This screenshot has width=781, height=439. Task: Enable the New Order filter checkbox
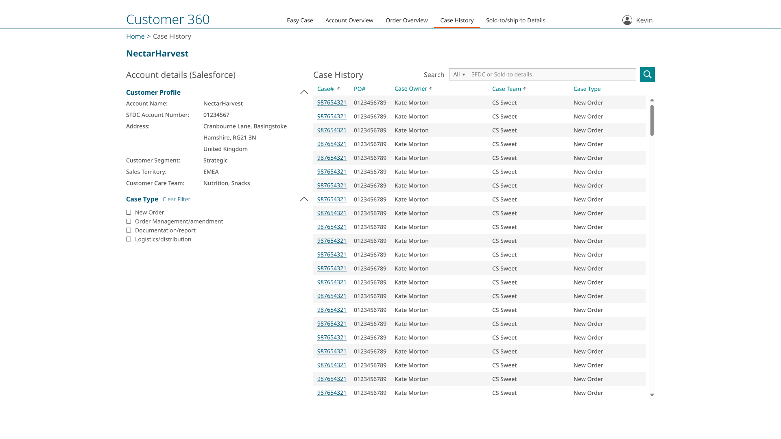click(129, 212)
